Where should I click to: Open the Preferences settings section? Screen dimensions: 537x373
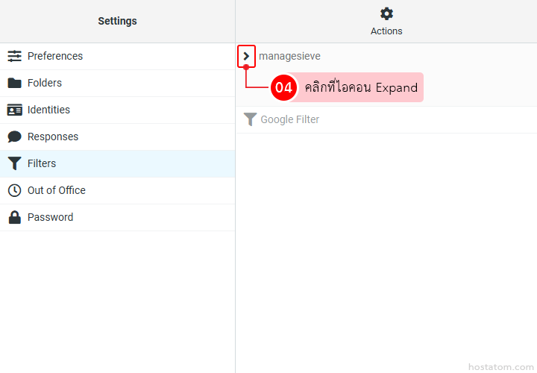tap(55, 56)
